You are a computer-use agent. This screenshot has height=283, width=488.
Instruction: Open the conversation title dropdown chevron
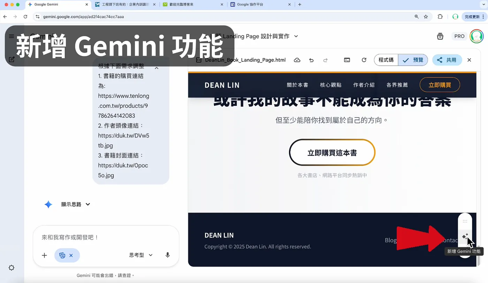click(x=296, y=36)
